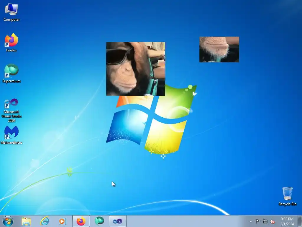This screenshot has width=302, height=227.
Task: Switch to Firefox in the taskbar
Action: point(81,221)
